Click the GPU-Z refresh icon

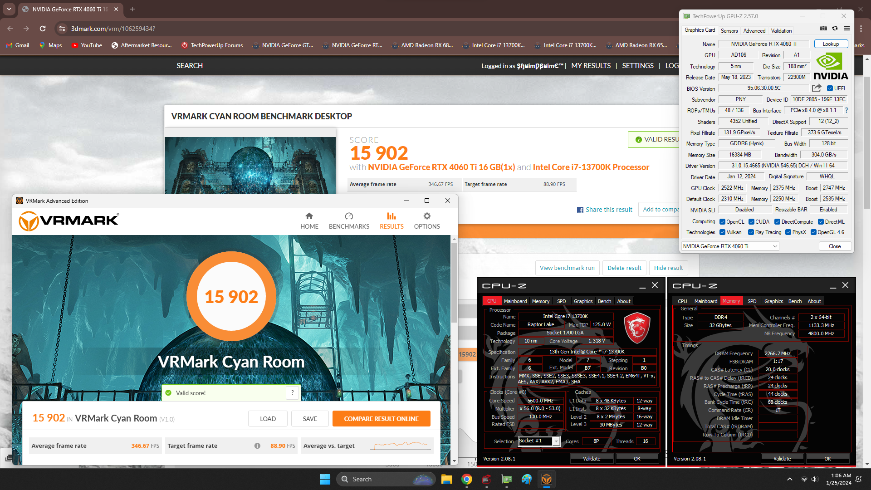pyautogui.click(x=835, y=28)
